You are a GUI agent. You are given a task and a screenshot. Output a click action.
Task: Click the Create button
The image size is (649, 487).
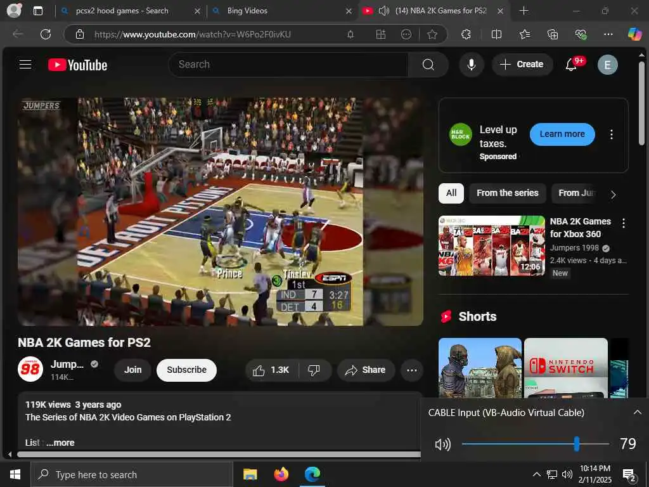pos(522,65)
